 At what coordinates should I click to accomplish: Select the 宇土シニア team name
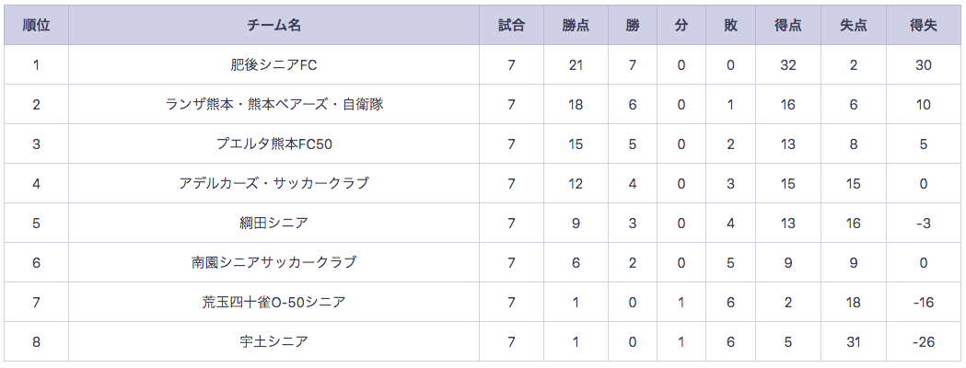[274, 341]
